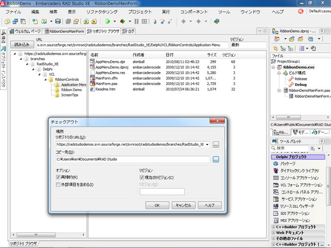Click the キャンセル button

click(x=183, y=205)
